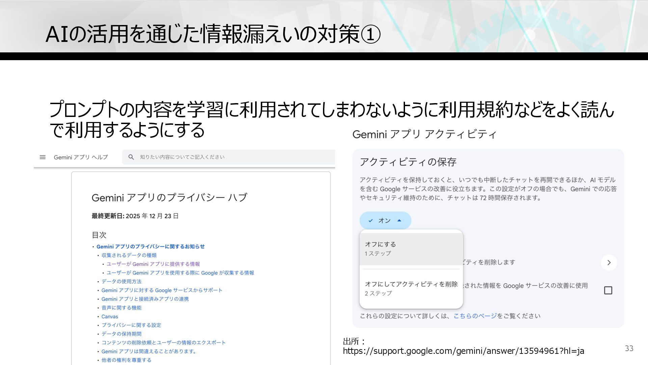Open the オン activity dropdown button
The height and width of the screenshot is (365, 648).
pyautogui.click(x=385, y=221)
